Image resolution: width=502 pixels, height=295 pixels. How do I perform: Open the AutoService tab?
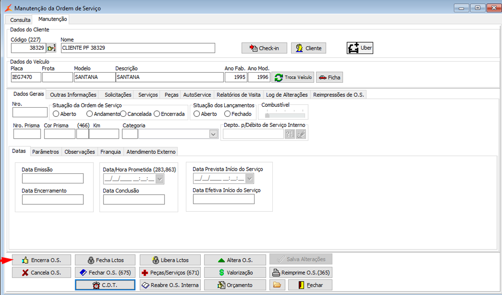coord(197,95)
